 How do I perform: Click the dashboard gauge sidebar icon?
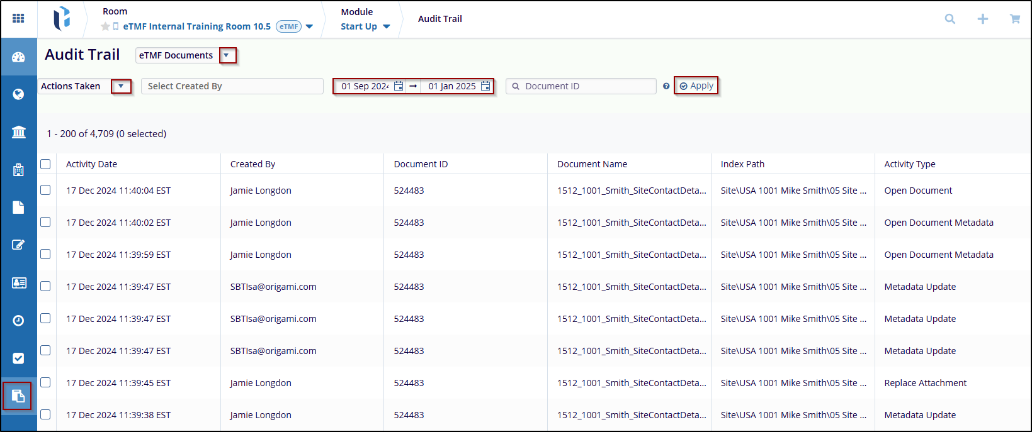pos(18,57)
